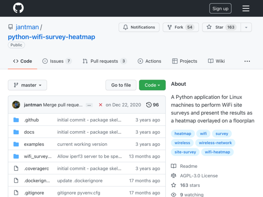The width and height of the screenshot is (263, 197).
Task: Open the Pull requests tab
Action: pos(104,61)
